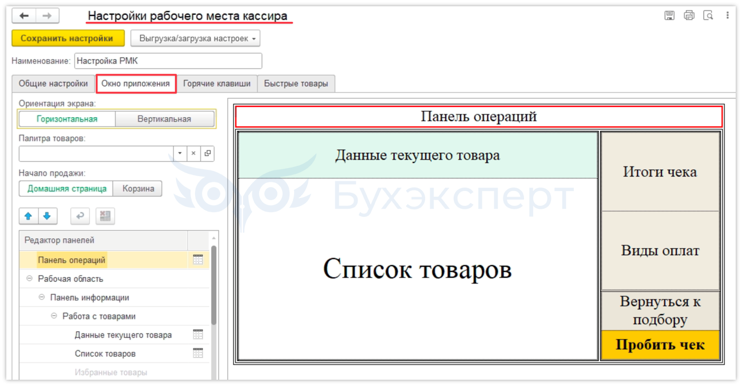Image resolution: width=742 pixels, height=386 pixels.
Task: Open grid icon in Список товаров row
Action: (198, 353)
